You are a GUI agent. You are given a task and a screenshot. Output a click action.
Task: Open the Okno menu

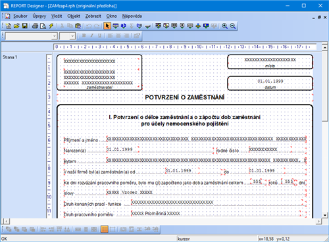[112, 16]
